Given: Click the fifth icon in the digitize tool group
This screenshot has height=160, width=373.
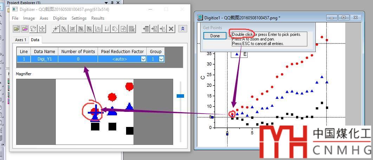Looking at the screenshot, I should [x=90, y=29].
